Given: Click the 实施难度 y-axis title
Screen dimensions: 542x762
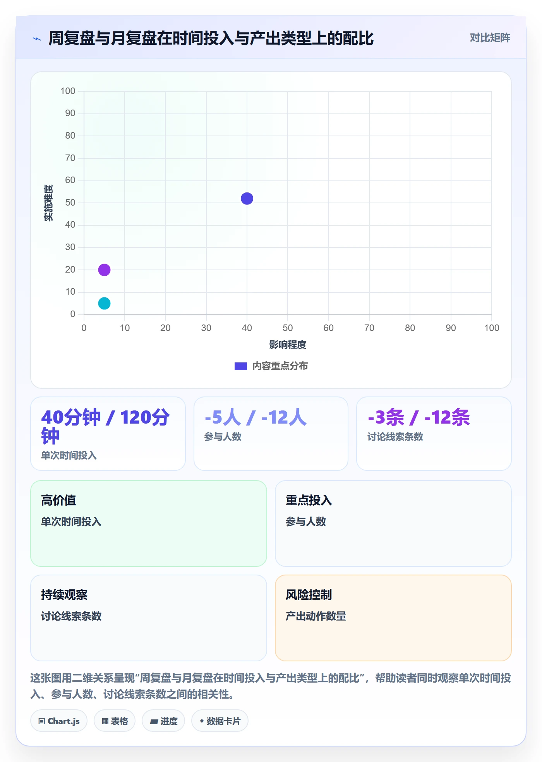Looking at the screenshot, I should (48, 203).
